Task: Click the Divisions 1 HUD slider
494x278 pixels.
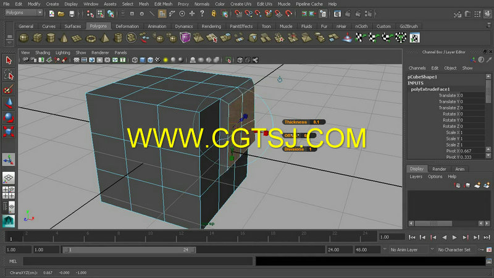Action: (299, 149)
